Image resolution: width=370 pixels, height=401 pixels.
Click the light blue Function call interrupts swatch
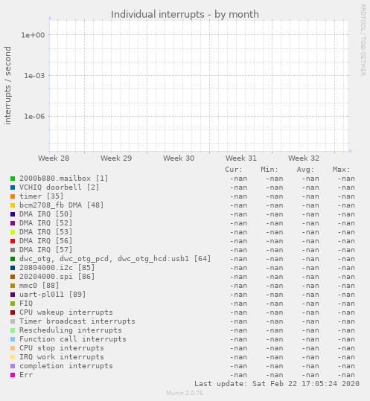coord(13,339)
